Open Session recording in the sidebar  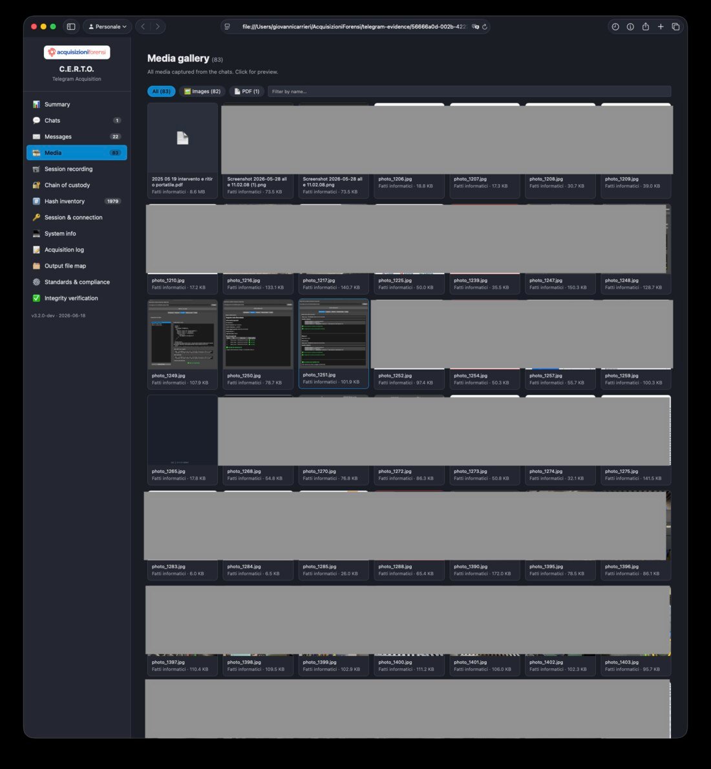click(x=76, y=169)
